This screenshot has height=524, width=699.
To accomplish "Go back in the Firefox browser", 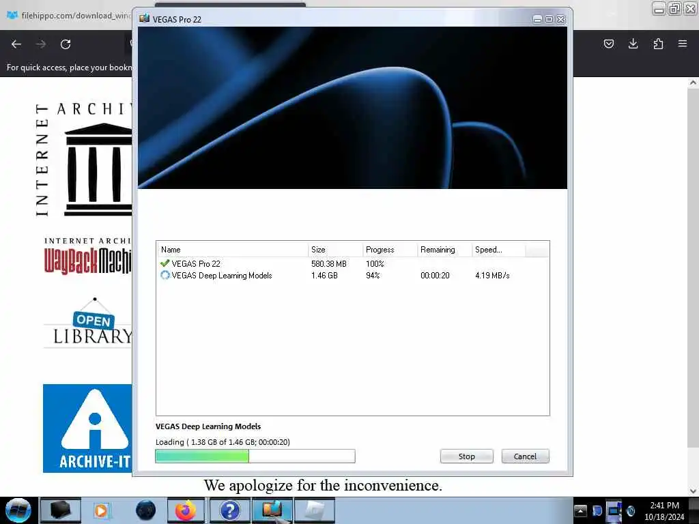I will pyautogui.click(x=16, y=44).
